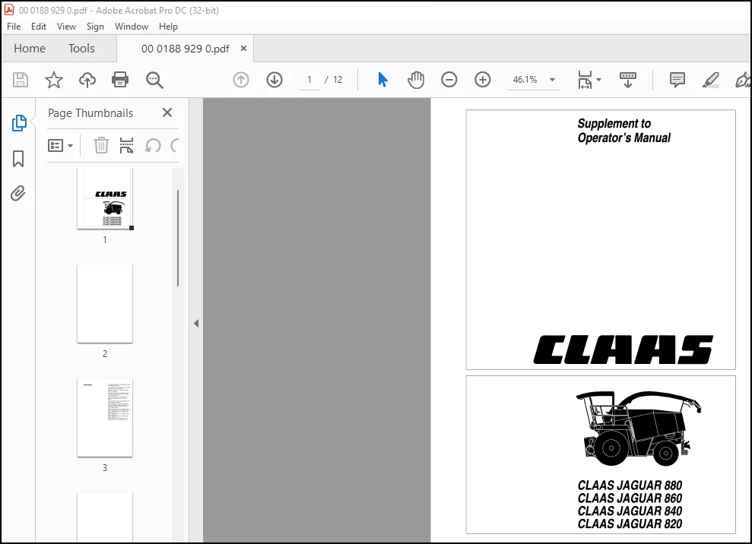This screenshot has height=544, width=752.
Task: Add file to starred with star icon
Action: [54, 80]
